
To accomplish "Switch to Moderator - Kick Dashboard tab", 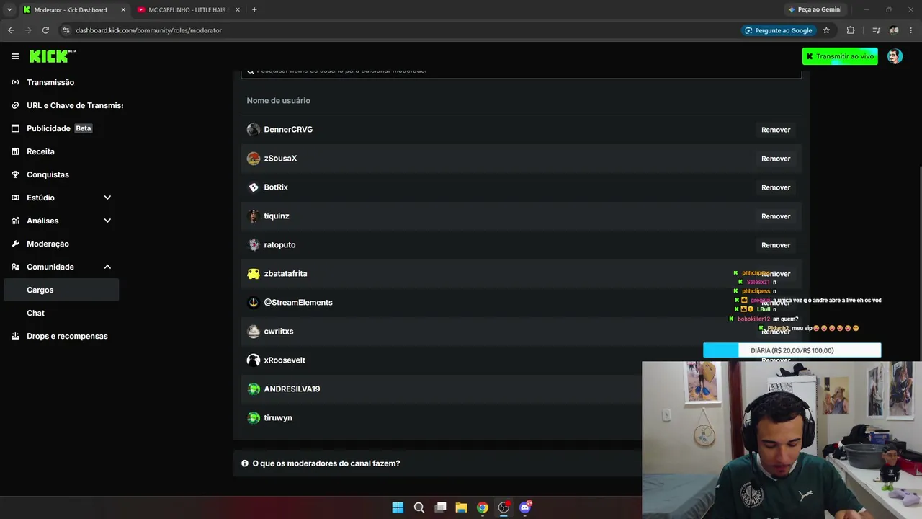I will click(x=71, y=9).
